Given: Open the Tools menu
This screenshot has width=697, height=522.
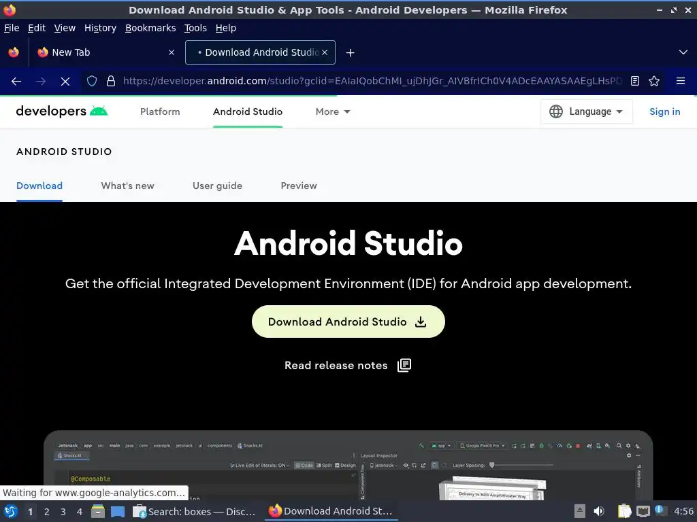Looking at the screenshot, I should (195, 28).
